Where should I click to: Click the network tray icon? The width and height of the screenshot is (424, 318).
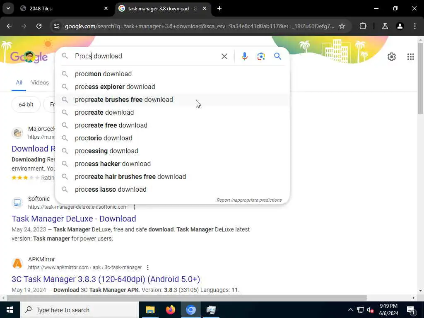(361, 310)
